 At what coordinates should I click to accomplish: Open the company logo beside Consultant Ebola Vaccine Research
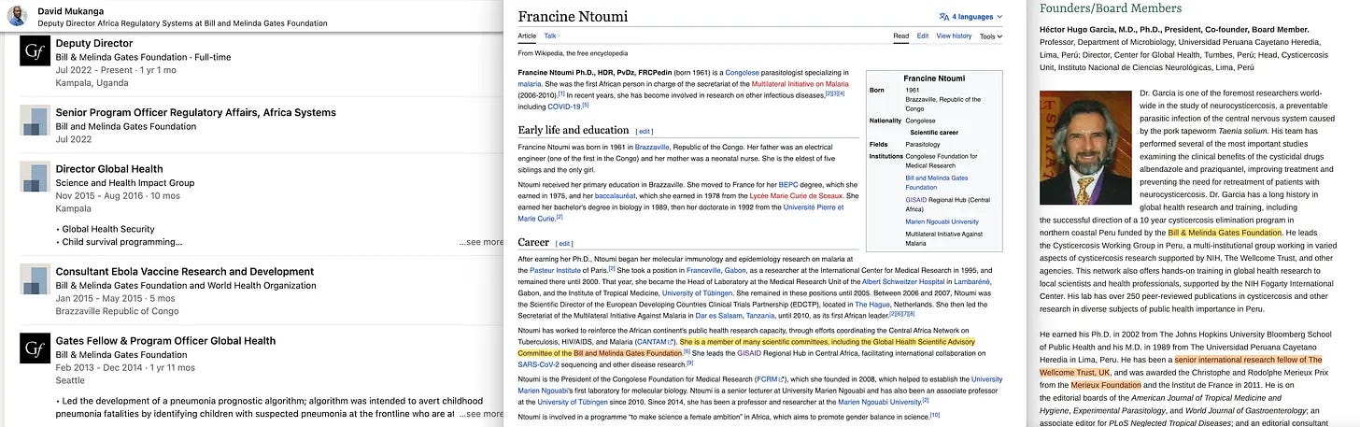[35, 279]
